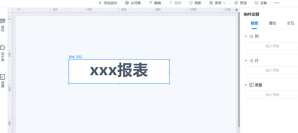Click the 撤销 text button
The image size is (298, 133).
click(x=158, y=3)
